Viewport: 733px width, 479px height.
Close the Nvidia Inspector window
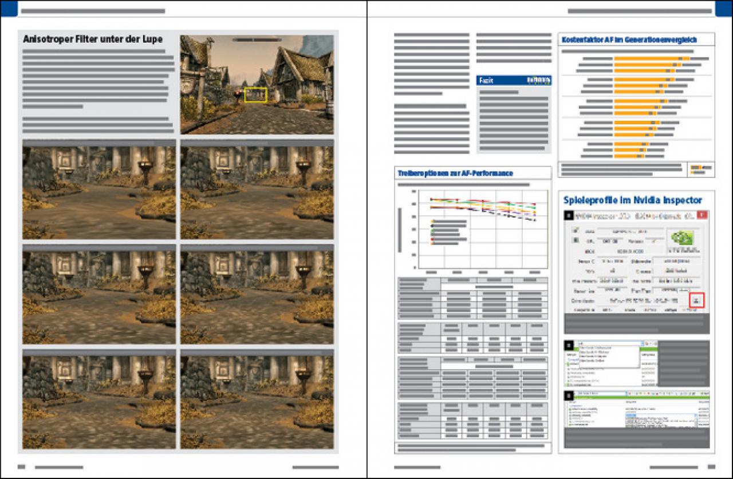[x=703, y=215]
